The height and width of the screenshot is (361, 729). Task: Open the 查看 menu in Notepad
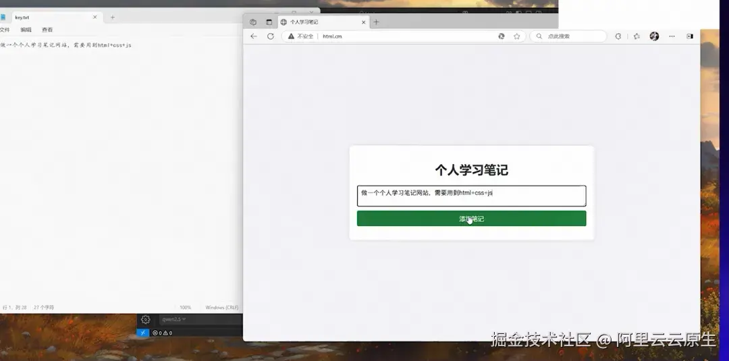47,30
